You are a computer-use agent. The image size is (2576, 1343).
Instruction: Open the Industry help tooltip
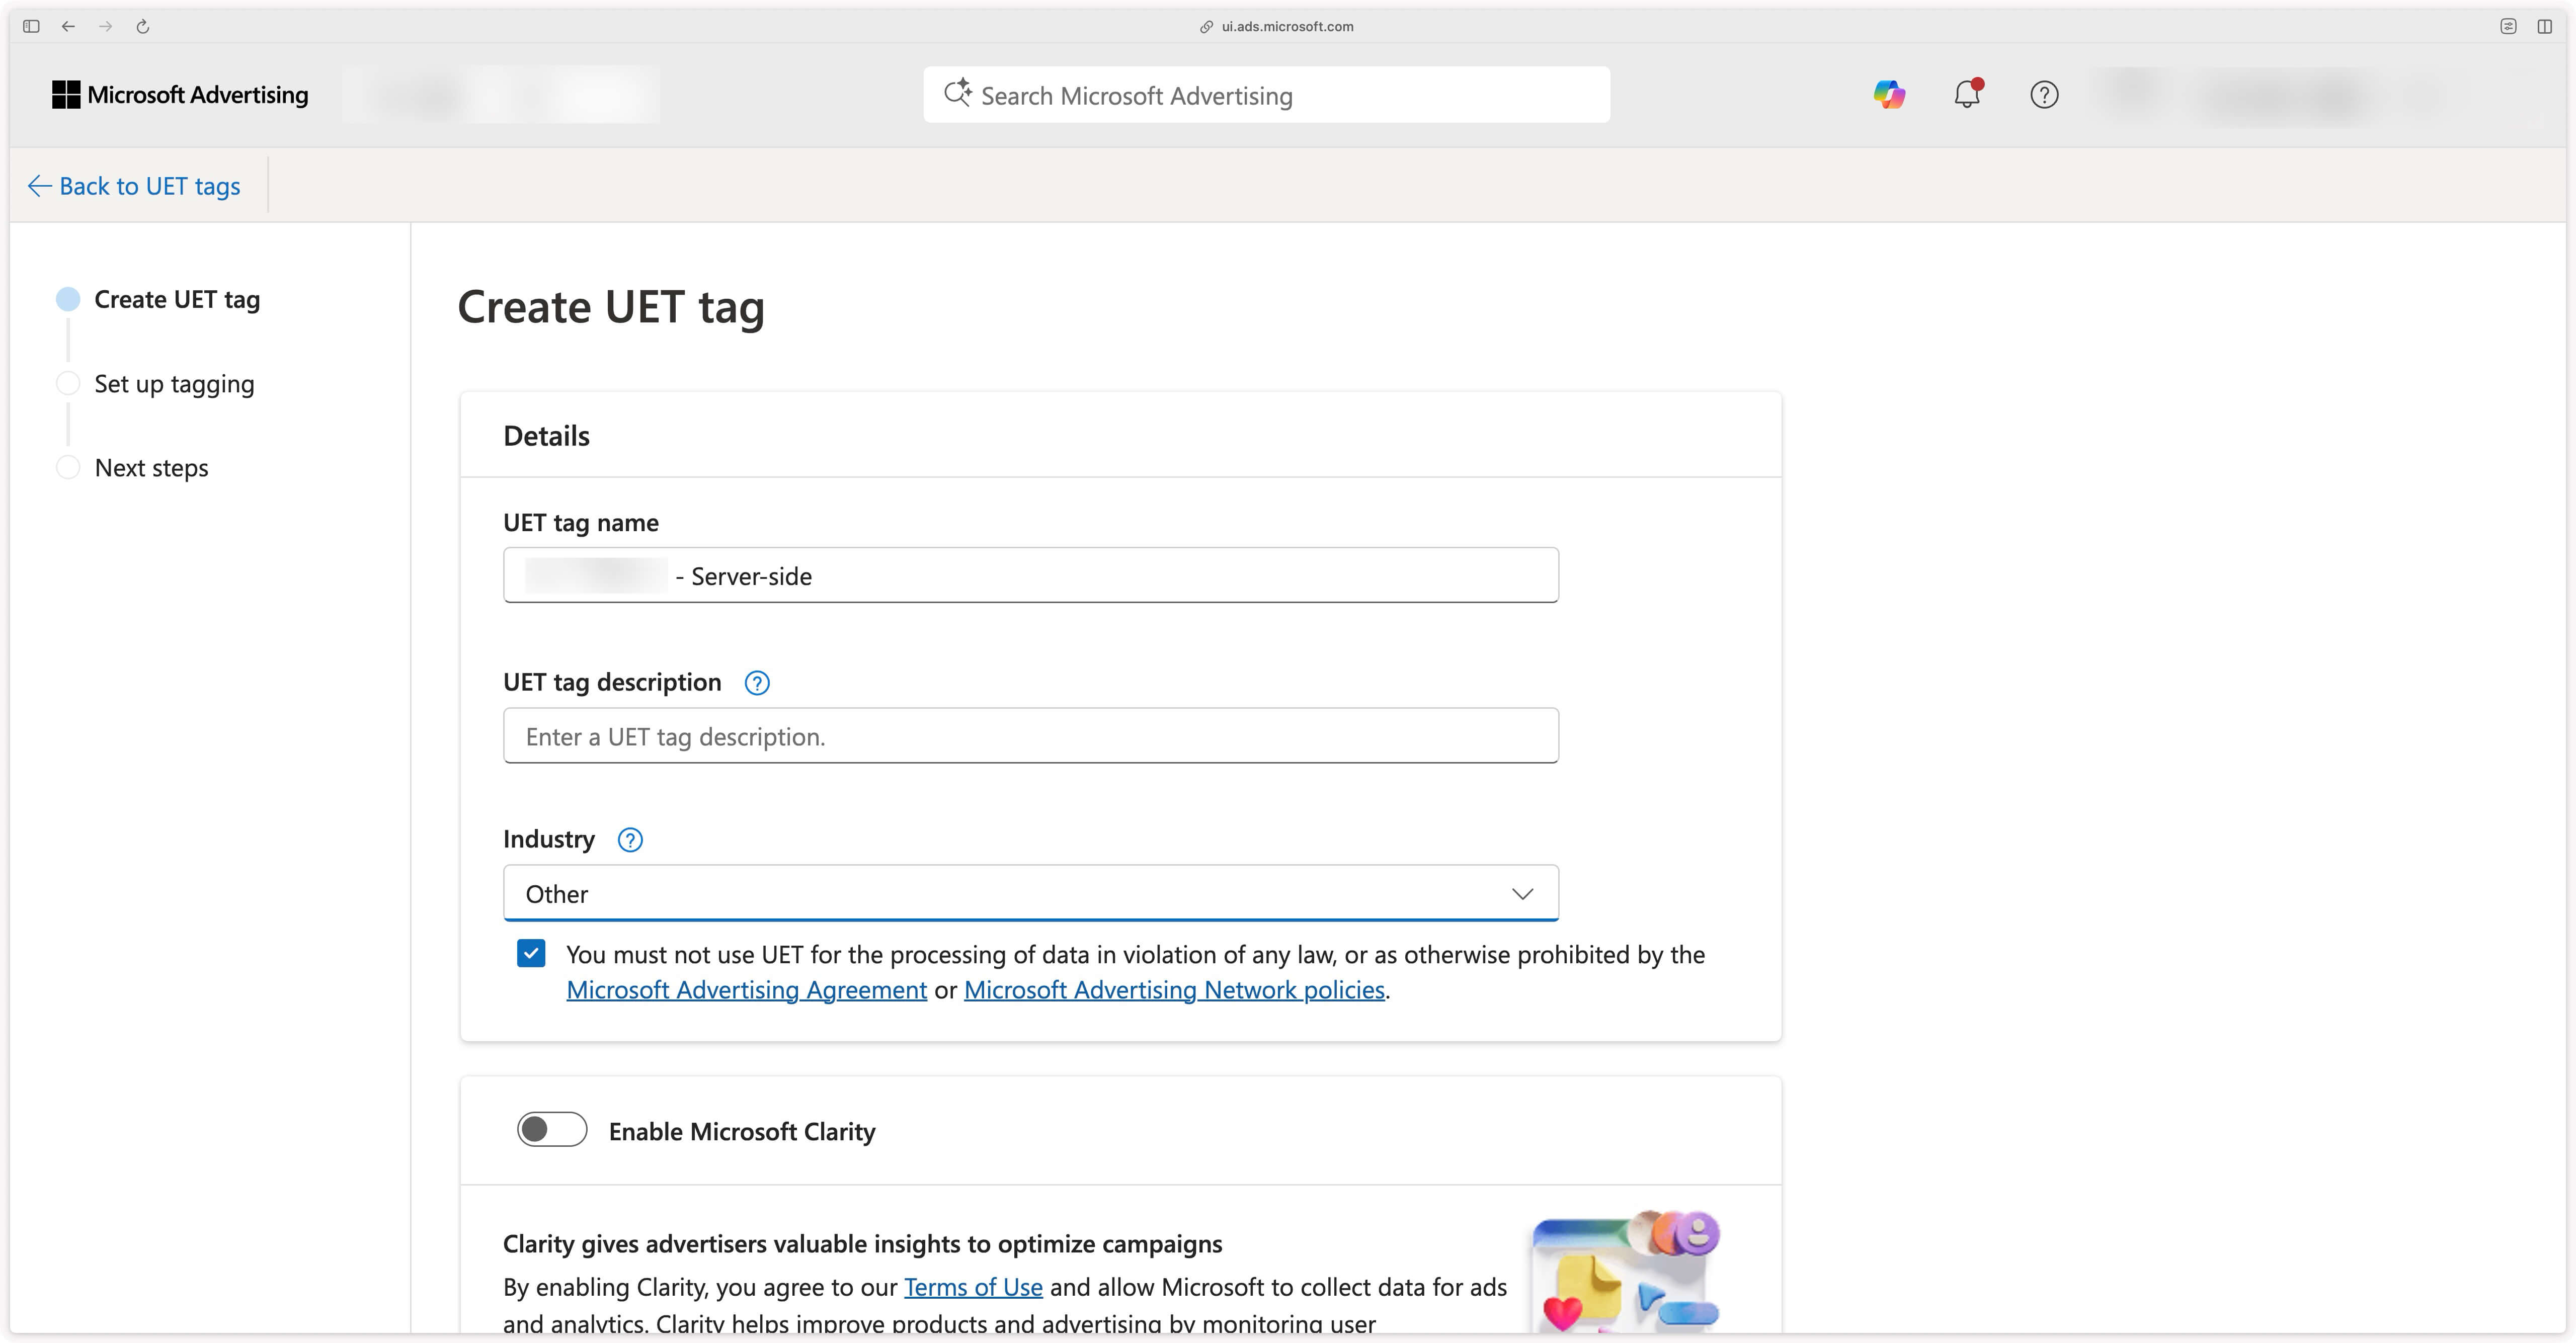630,840
